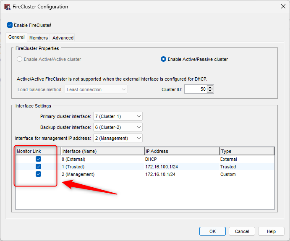290x241 pixels.
Task: Increase the Cluster ID with up arrow
Action: click(210, 87)
